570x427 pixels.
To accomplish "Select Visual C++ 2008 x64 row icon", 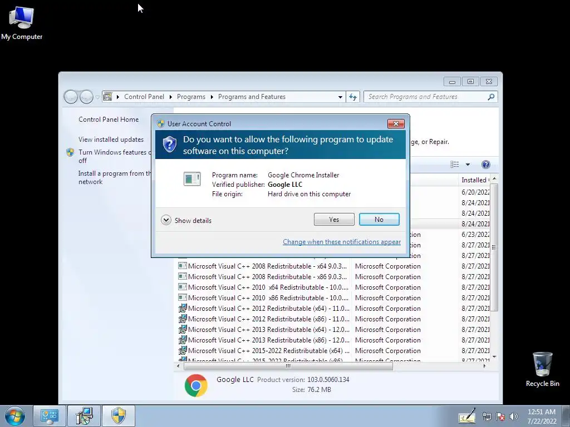I will 183,266.
